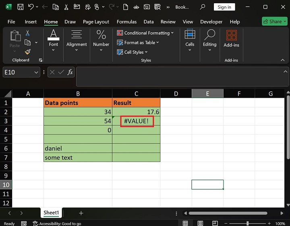Click the camera icon in quick access toolbar
The width and height of the screenshot is (290, 226).
147,7
